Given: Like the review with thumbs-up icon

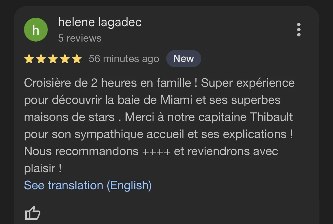Looking at the screenshot, I should 33,213.
